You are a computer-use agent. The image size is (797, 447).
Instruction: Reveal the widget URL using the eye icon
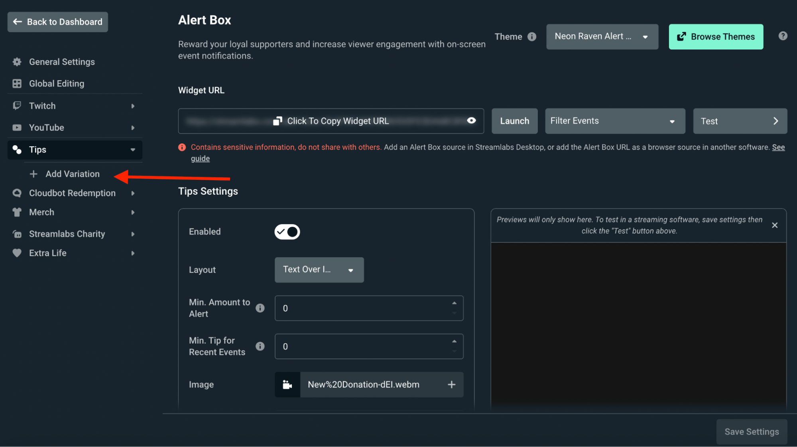[472, 121]
